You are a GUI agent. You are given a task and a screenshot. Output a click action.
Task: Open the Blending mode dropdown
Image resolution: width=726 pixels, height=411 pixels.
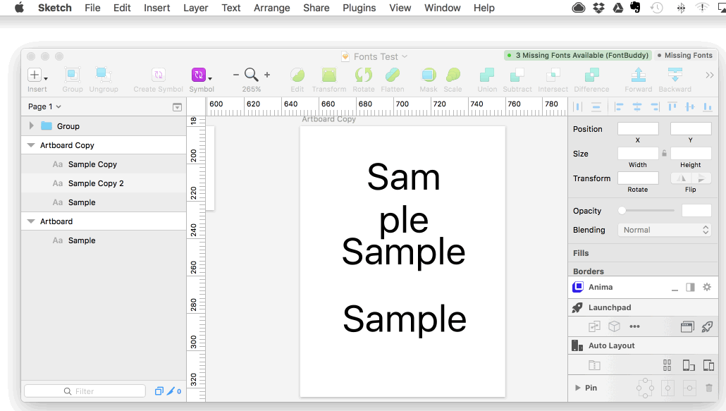(x=664, y=230)
